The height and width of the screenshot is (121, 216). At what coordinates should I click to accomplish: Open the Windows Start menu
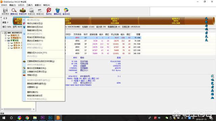(4, 118)
